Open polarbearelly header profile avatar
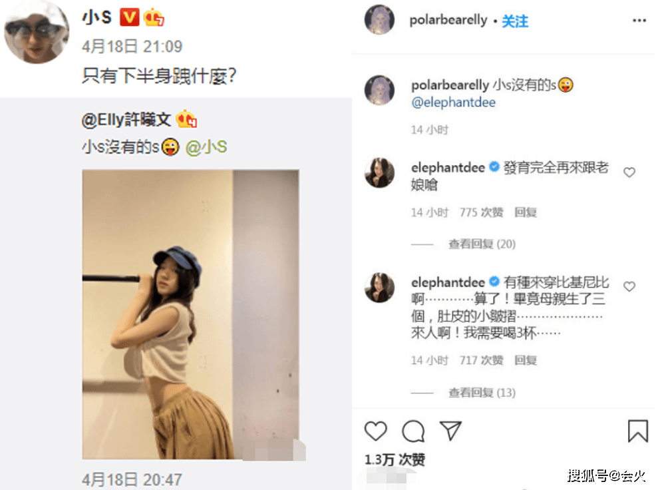Viewport: 660px width, 490px height. (379, 19)
